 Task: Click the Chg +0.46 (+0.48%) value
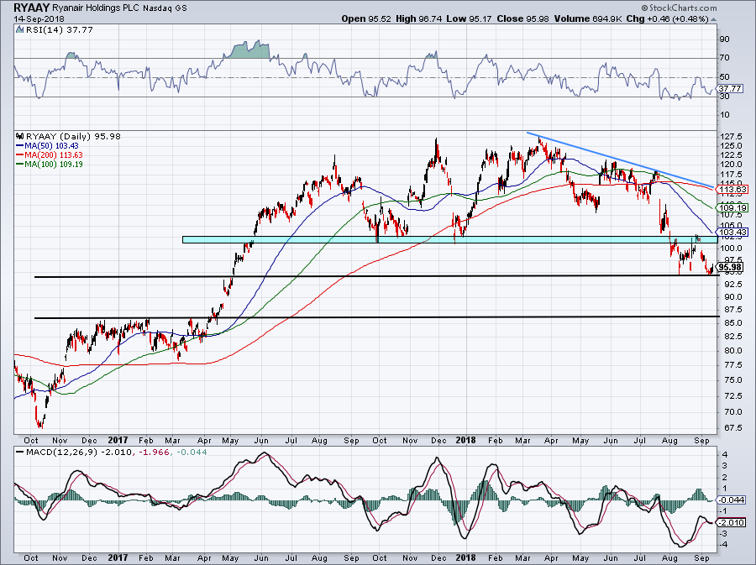coord(667,18)
